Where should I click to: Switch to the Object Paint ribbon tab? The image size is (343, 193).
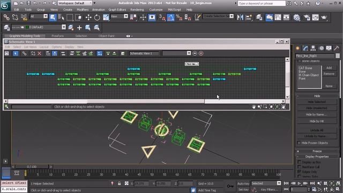click(107, 36)
